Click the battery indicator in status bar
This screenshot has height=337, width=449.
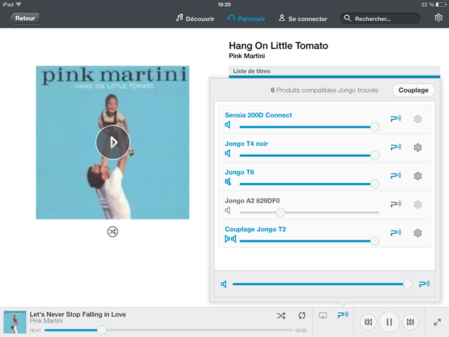(x=441, y=5)
